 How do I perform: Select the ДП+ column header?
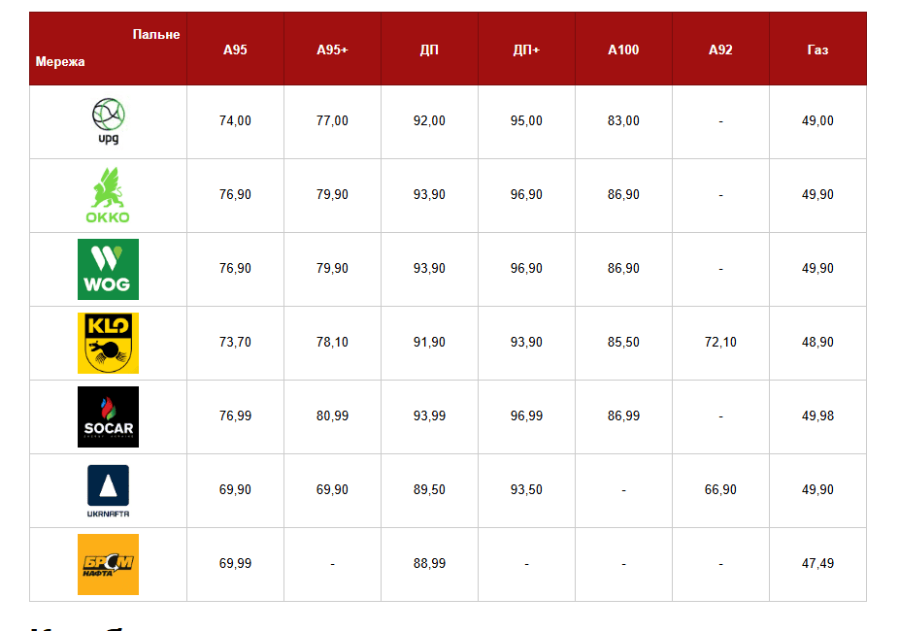pyautogui.click(x=526, y=50)
